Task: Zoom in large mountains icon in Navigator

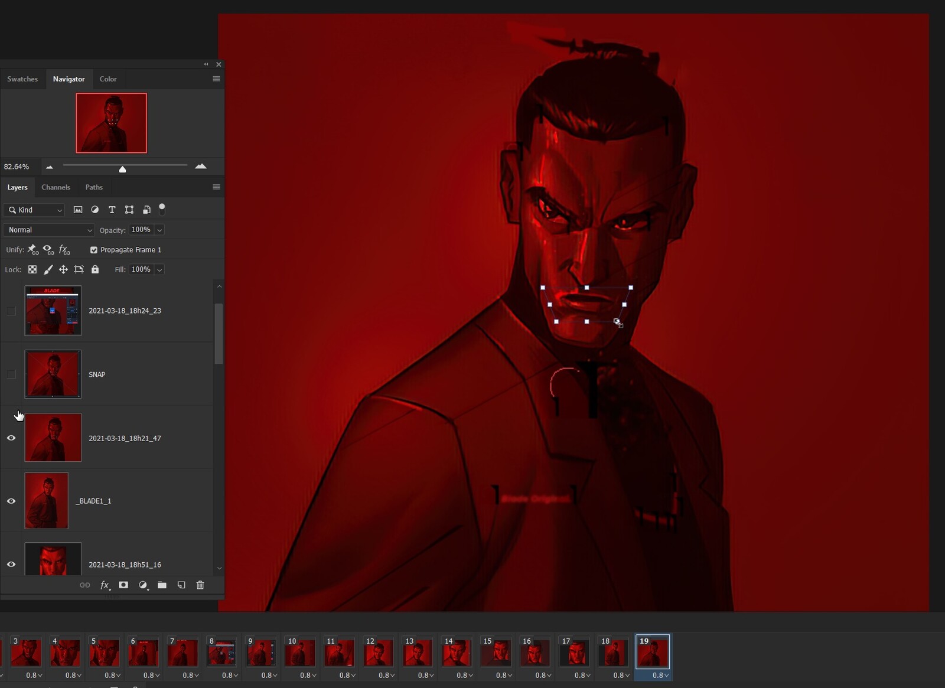Action: (x=201, y=167)
